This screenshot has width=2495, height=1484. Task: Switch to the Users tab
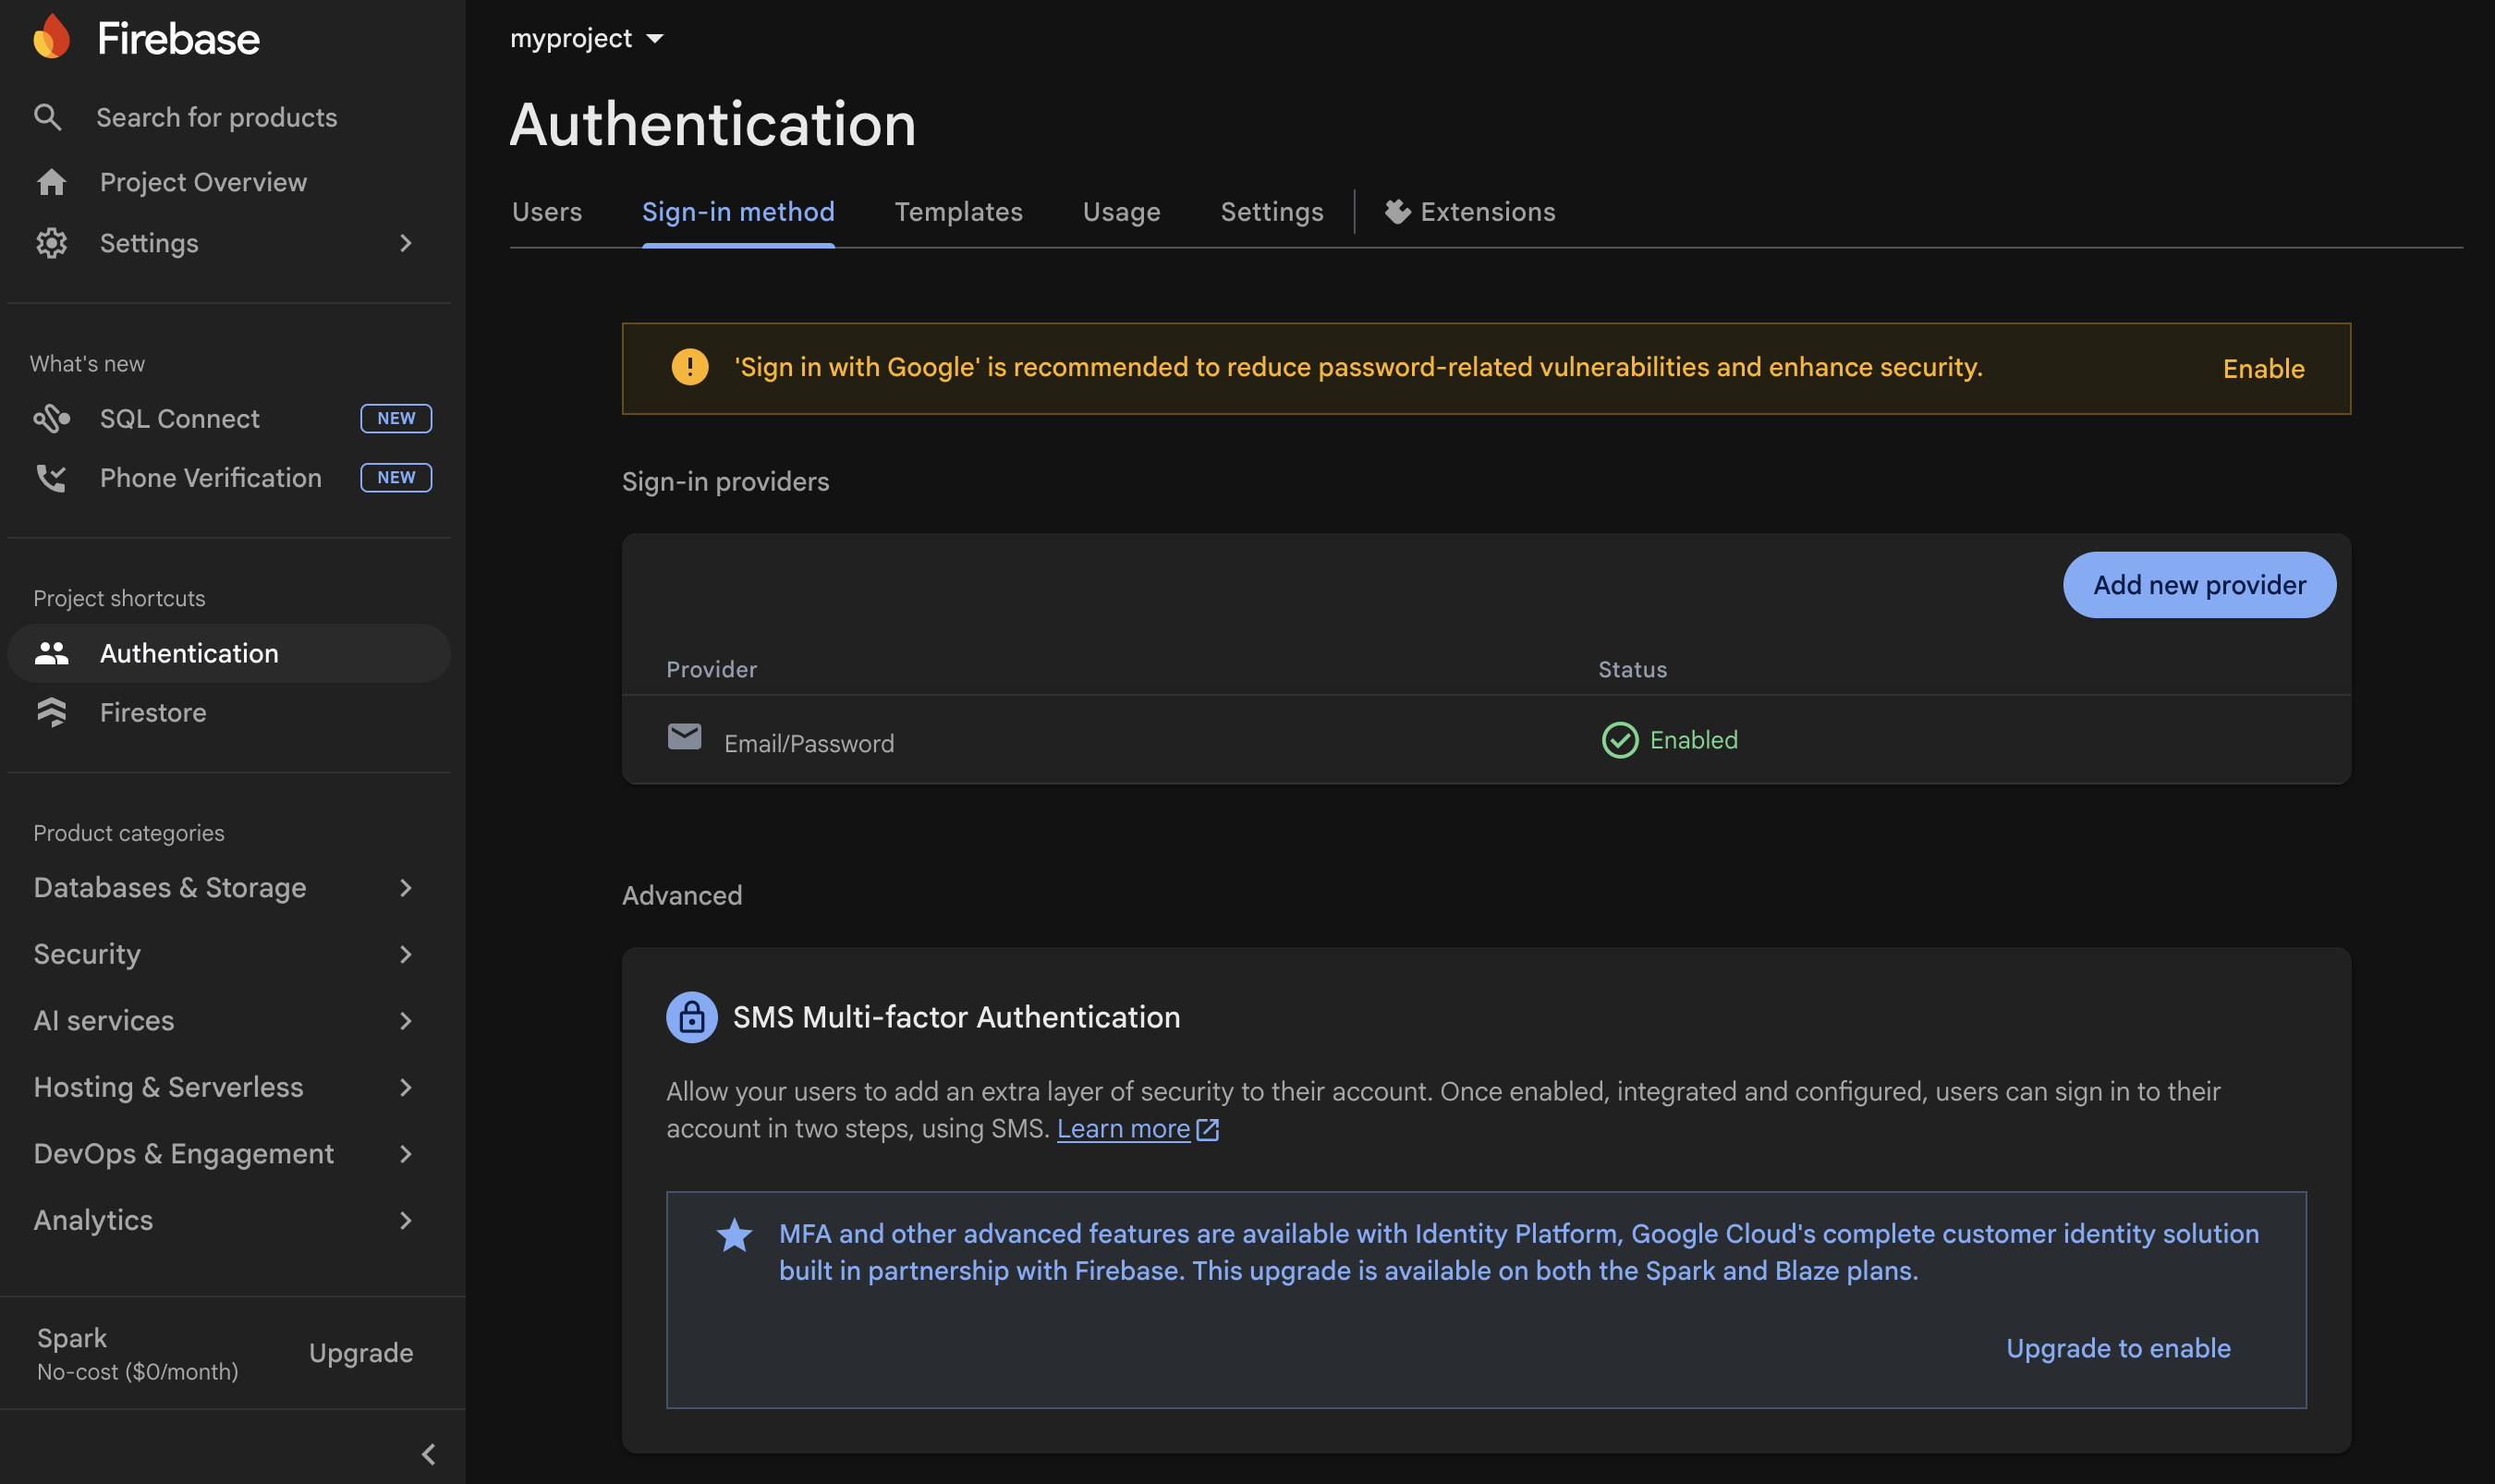[547, 211]
